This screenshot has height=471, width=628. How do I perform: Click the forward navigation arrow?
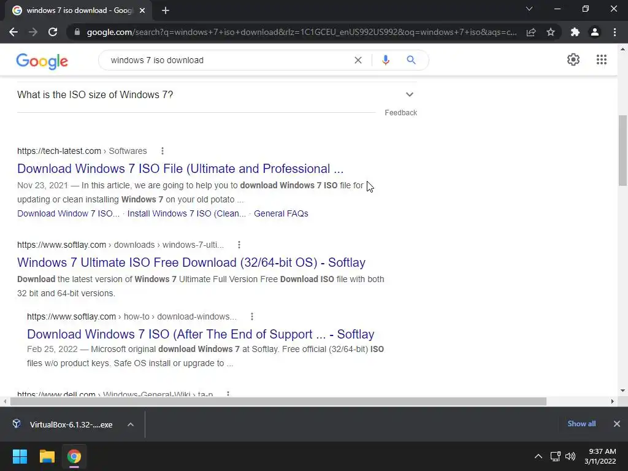33,32
